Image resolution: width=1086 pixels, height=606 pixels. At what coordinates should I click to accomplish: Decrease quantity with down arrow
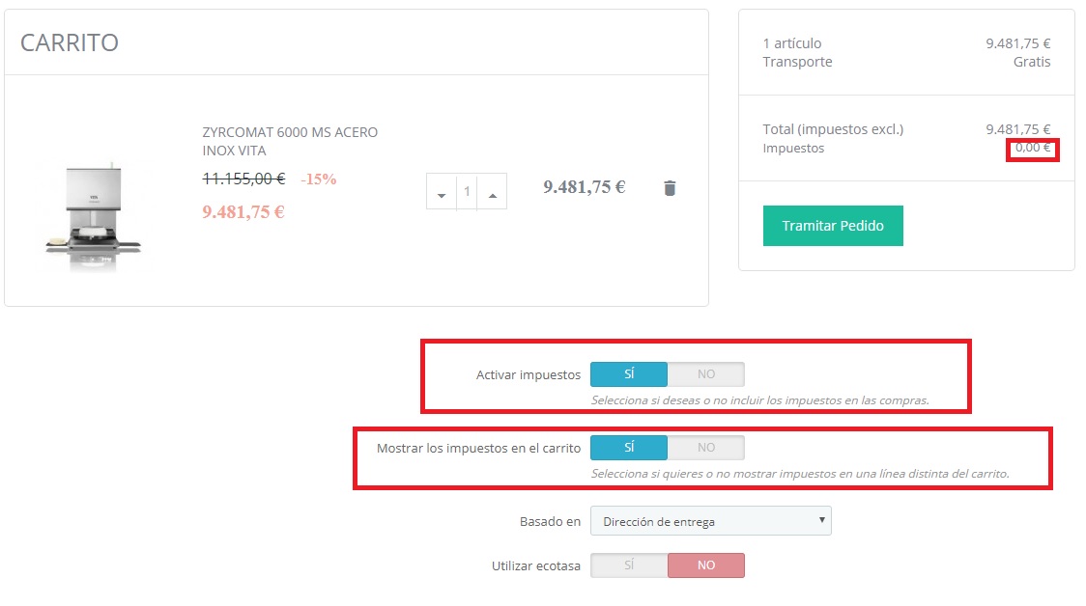click(442, 192)
